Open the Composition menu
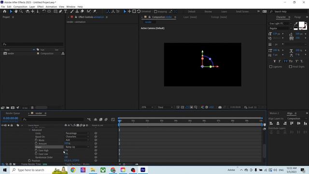 pos(20,7)
